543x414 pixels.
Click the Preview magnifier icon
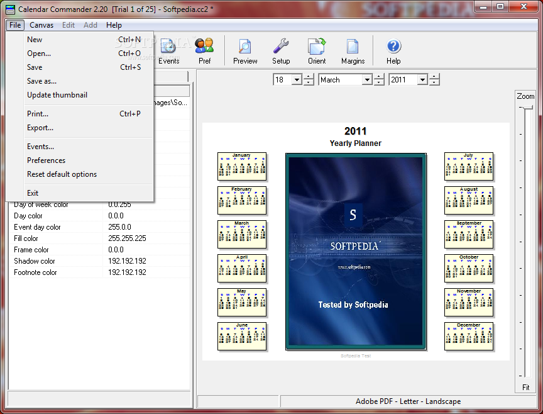pos(245,52)
